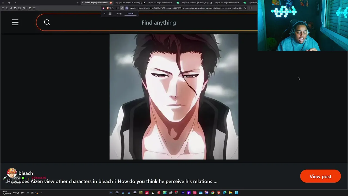Select the אנגלית language tab

(x=130, y=14)
